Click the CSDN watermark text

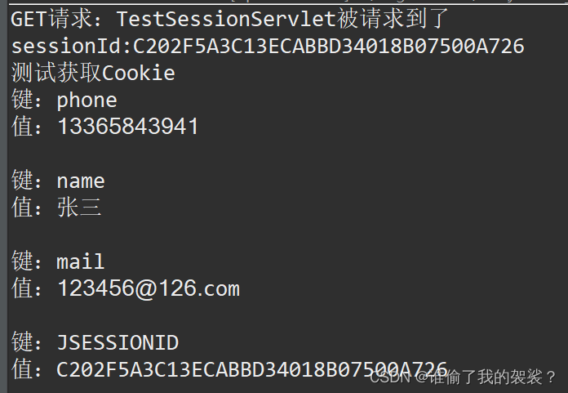coord(388,377)
